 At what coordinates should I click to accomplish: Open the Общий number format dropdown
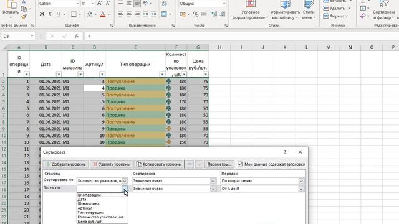click(x=224, y=4)
